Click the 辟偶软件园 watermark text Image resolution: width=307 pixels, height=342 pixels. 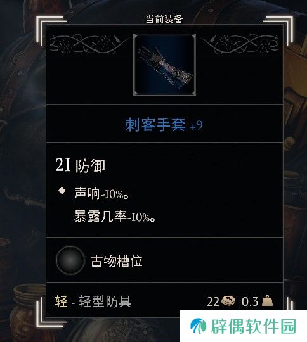tap(254, 327)
